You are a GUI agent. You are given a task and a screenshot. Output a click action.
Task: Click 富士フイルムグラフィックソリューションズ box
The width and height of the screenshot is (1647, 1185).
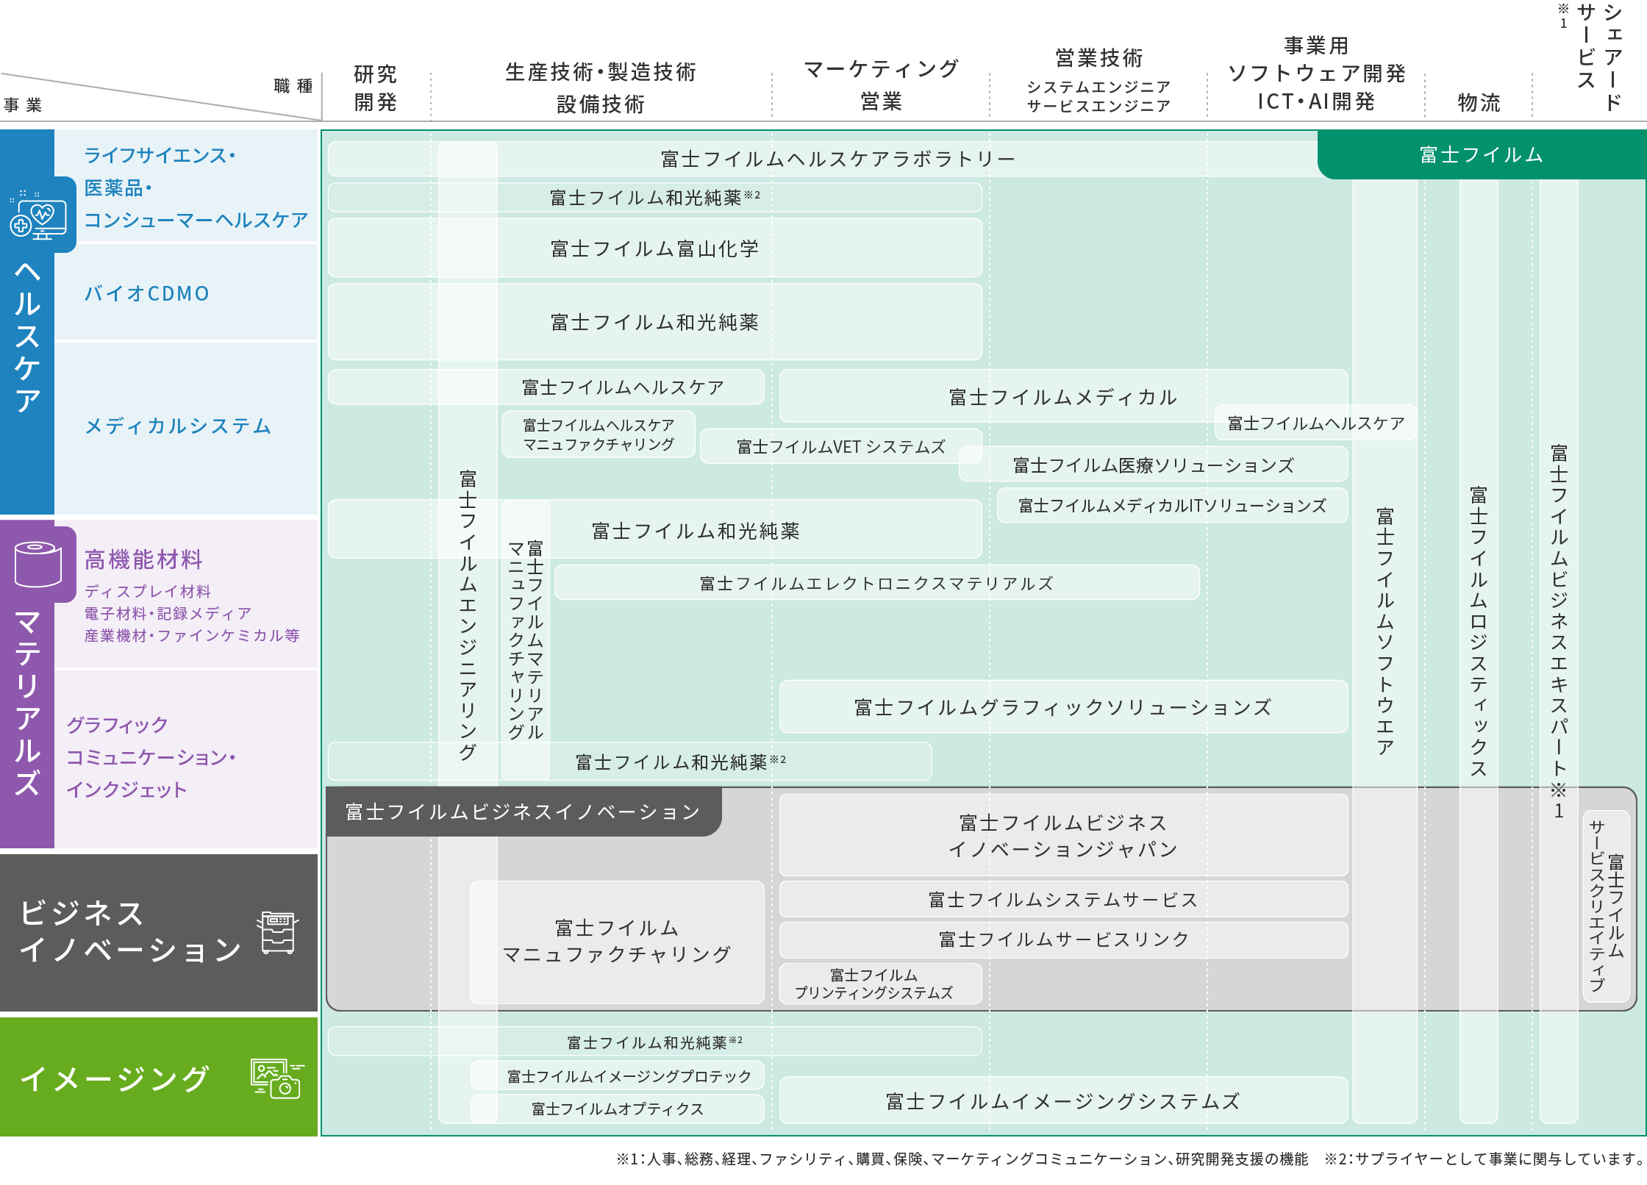tap(1063, 706)
